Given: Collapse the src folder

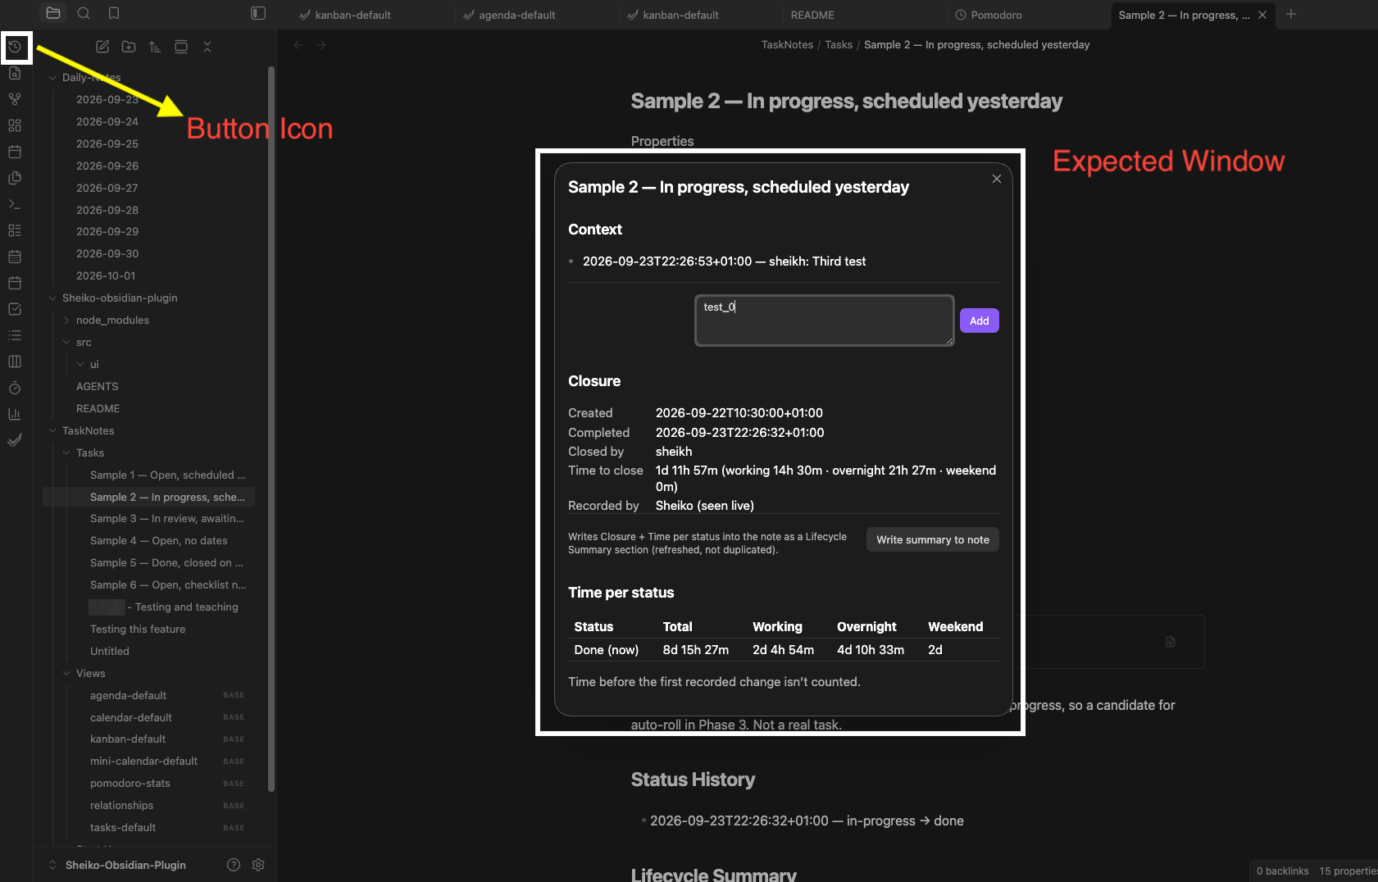Looking at the screenshot, I should pos(66,342).
